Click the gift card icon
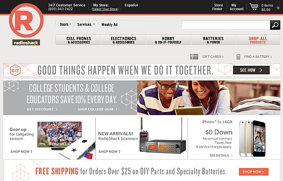This screenshot has width=283, height=181. pyautogui.click(x=194, y=56)
